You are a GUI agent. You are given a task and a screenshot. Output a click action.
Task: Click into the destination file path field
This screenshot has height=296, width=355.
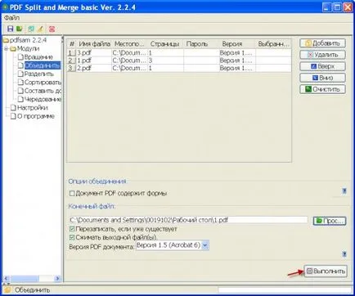click(188, 220)
